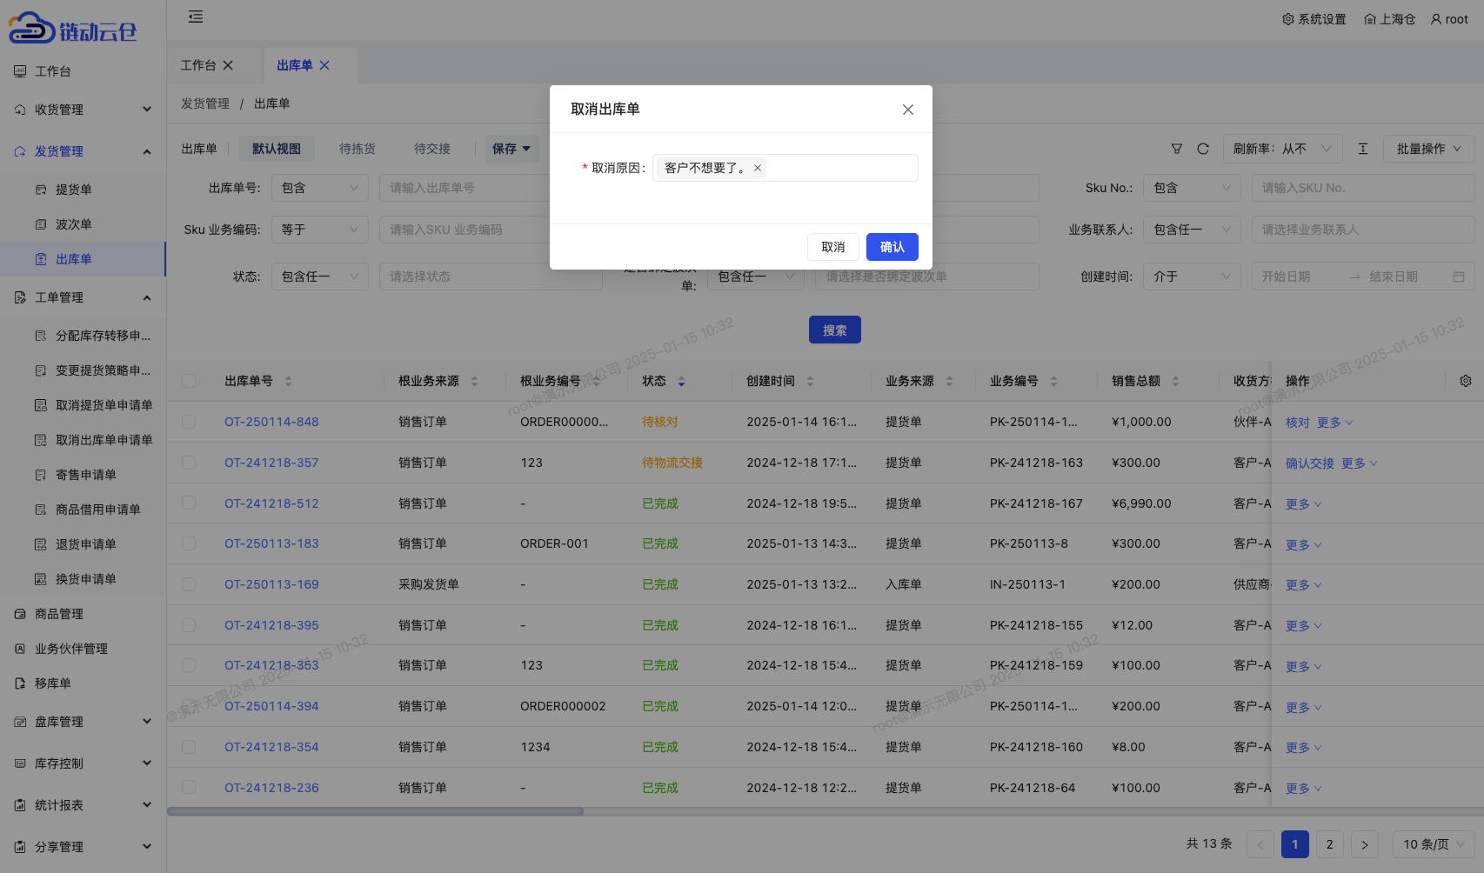Expand the 批量操作 dropdown

pos(1427,149)
